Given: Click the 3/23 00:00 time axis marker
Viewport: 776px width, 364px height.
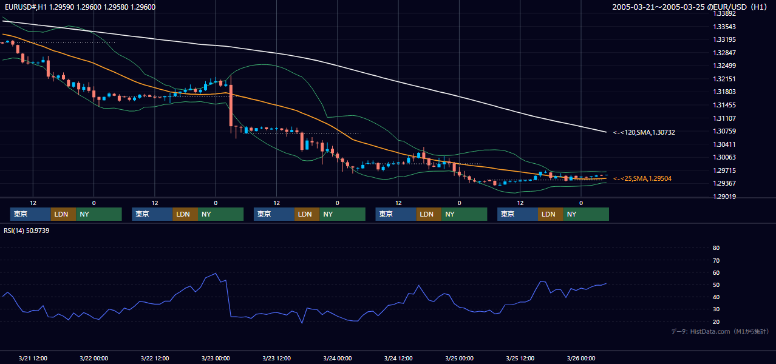Looking at the screenshot, I should (x=216, y=358).
